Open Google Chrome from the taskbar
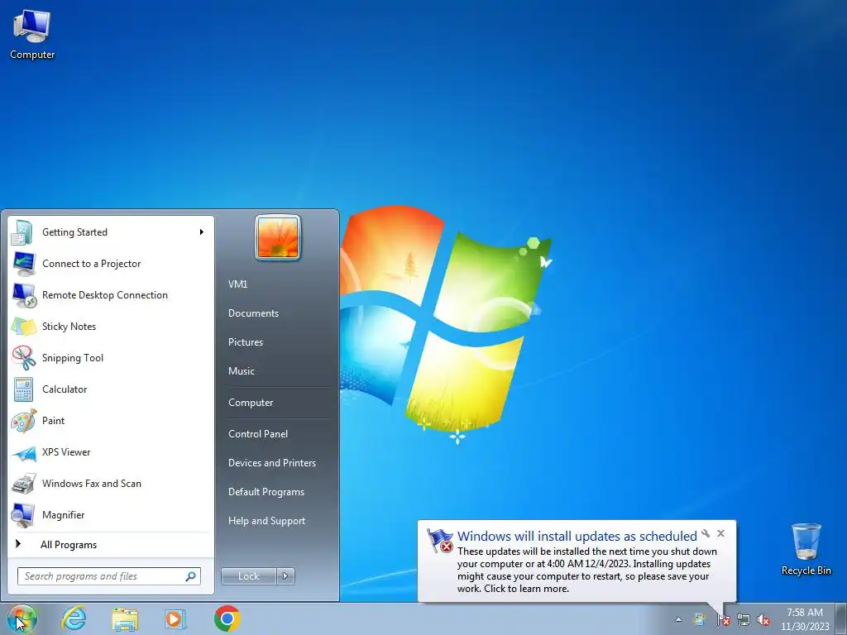Image resolution: width=847 pixels, height=635 pixels. [x=227, y=618]
